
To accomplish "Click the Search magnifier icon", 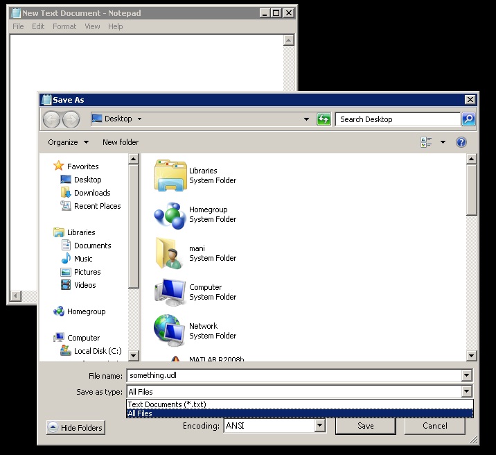I will pyautogui.click(x=468, y=119).
